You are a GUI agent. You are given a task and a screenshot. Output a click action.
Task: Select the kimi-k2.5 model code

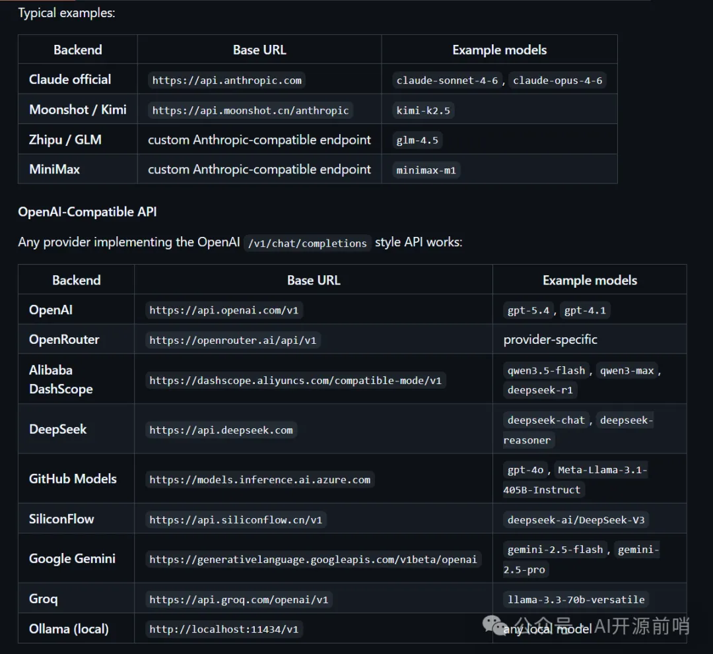[423, 110]
